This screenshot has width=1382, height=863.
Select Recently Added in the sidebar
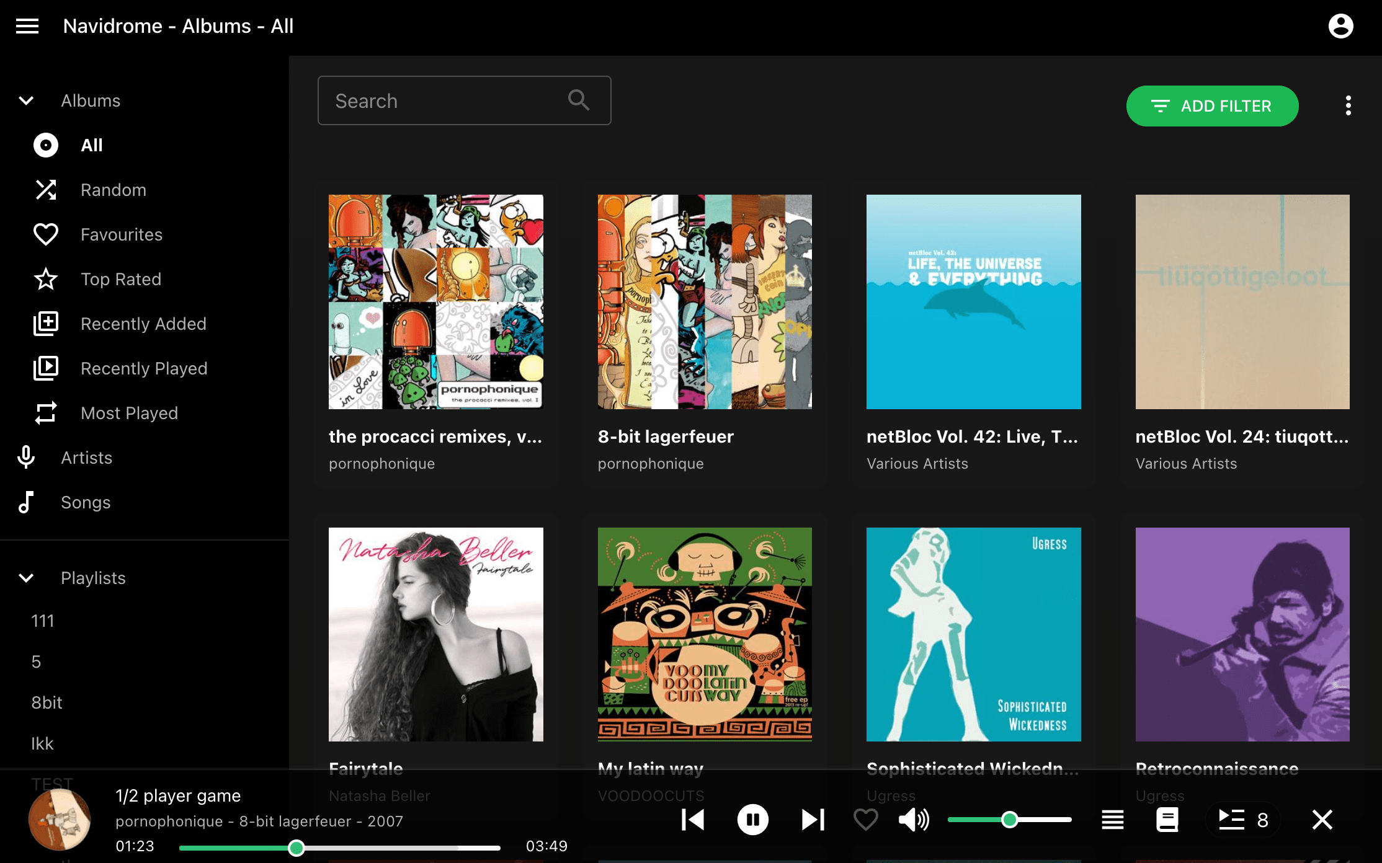point(143,324)
